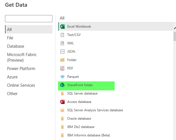Click the Text/CSV document icon
Screen dimensions: 176x140
62,35
